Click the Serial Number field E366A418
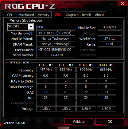 click(x=56, y=55)
